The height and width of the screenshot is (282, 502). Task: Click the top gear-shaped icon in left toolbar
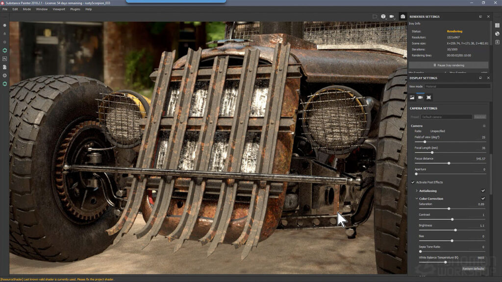(4, 25)
